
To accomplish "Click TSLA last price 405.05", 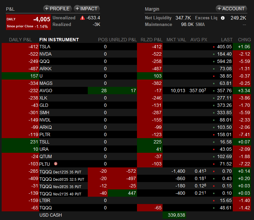I will coord(224,47).
